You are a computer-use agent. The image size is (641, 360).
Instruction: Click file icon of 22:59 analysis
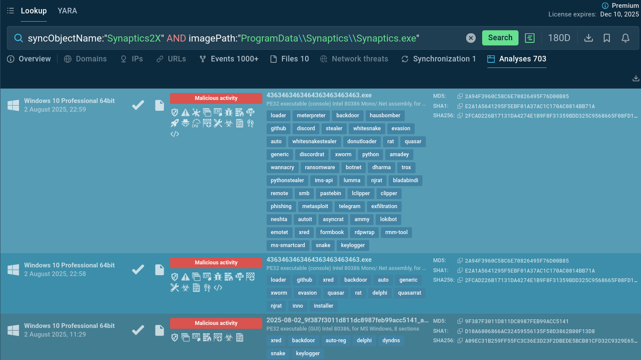coord(160,105)
